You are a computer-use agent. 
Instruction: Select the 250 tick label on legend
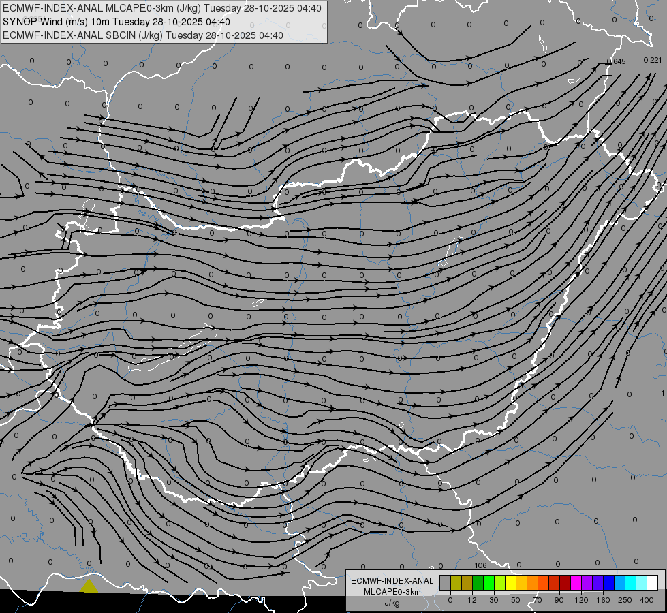pyautogui.click(x=625, y=600)
